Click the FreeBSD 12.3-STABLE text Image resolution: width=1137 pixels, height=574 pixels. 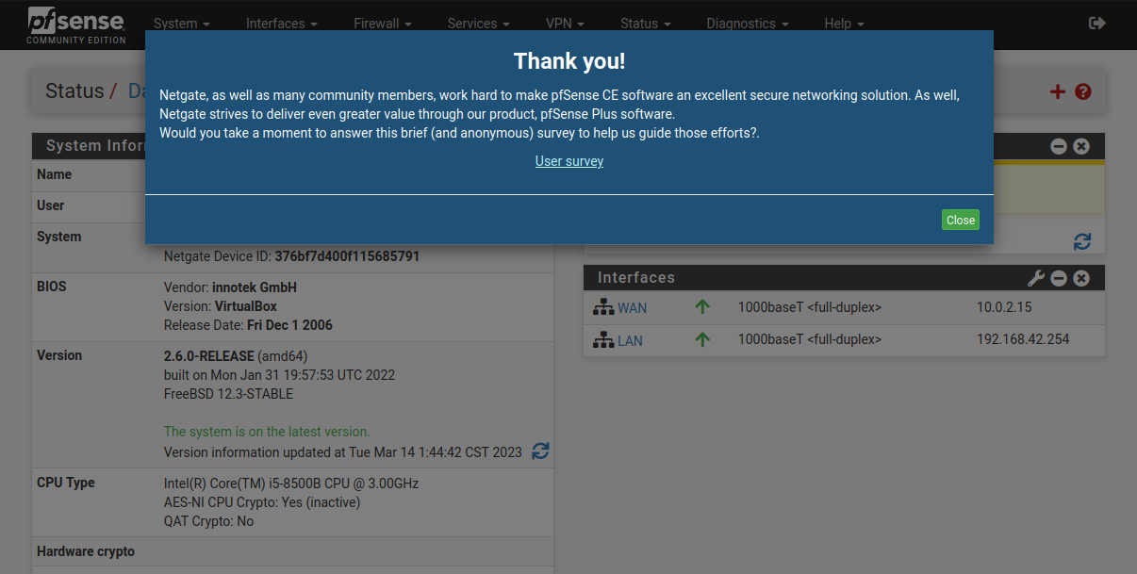tap(228, 394)
